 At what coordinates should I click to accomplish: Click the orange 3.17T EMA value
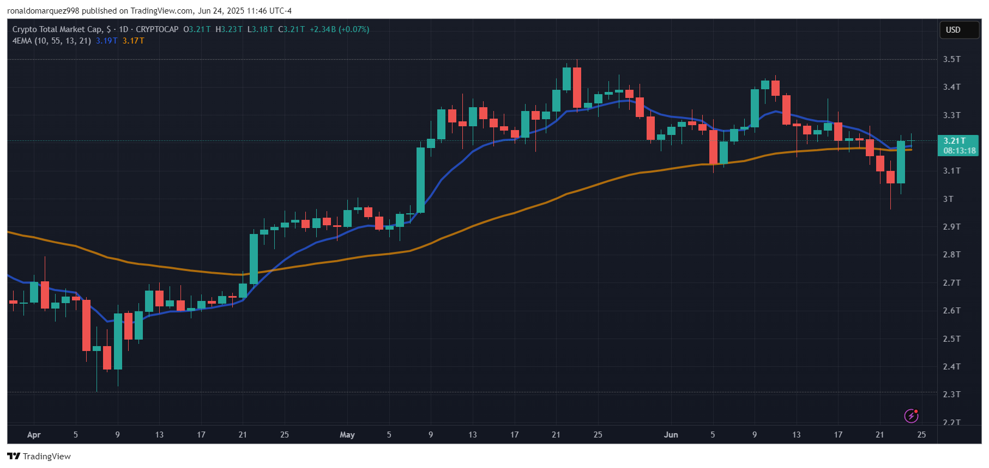click(134, 41)
